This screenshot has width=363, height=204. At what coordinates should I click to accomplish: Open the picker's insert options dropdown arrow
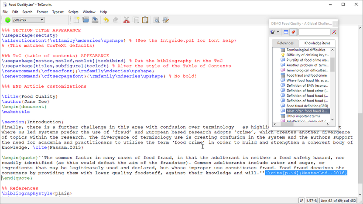tap(278, 32)
